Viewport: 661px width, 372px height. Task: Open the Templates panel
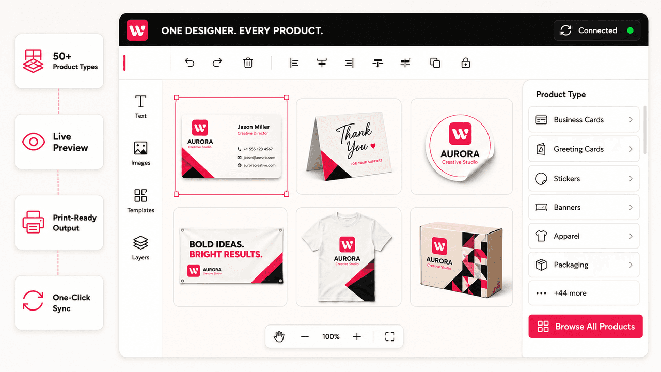140,201
